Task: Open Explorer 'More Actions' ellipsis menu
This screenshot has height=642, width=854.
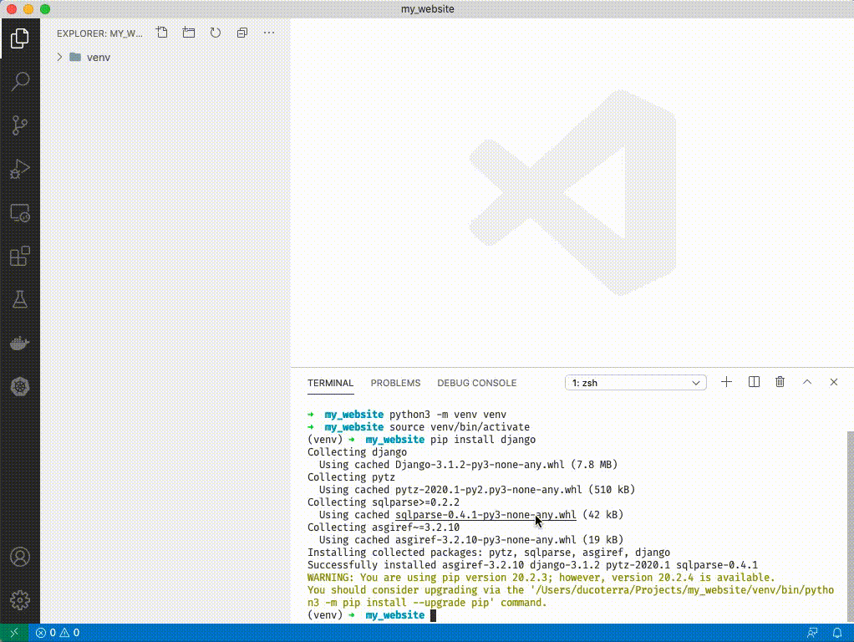Action: pos(269,33)
